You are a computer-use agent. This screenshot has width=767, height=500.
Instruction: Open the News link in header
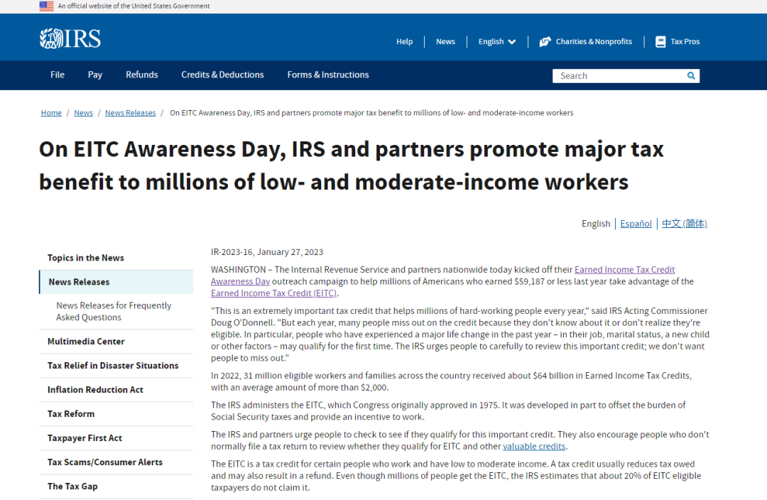click(445, 42)
